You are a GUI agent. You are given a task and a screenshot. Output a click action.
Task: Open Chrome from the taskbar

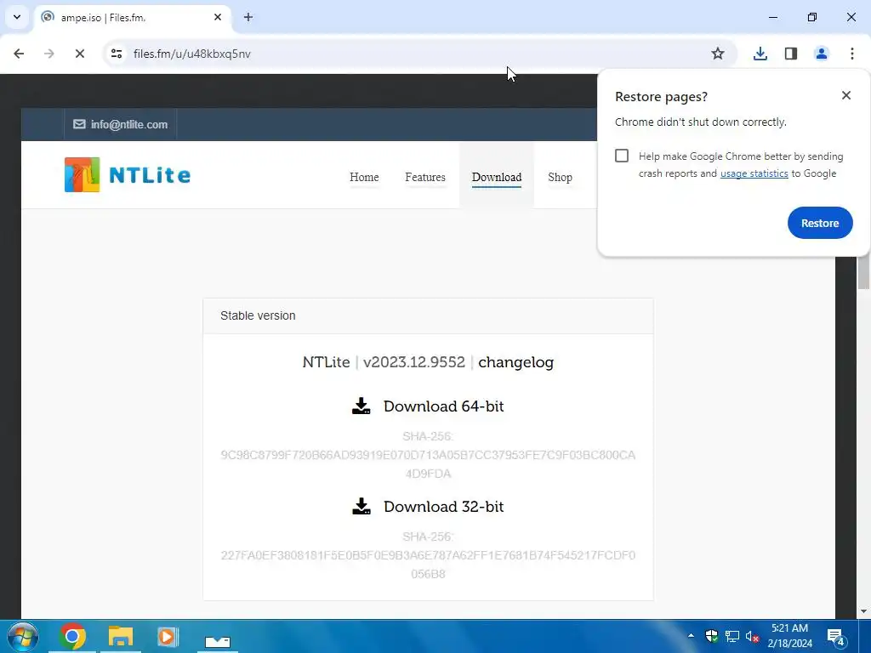72,636
